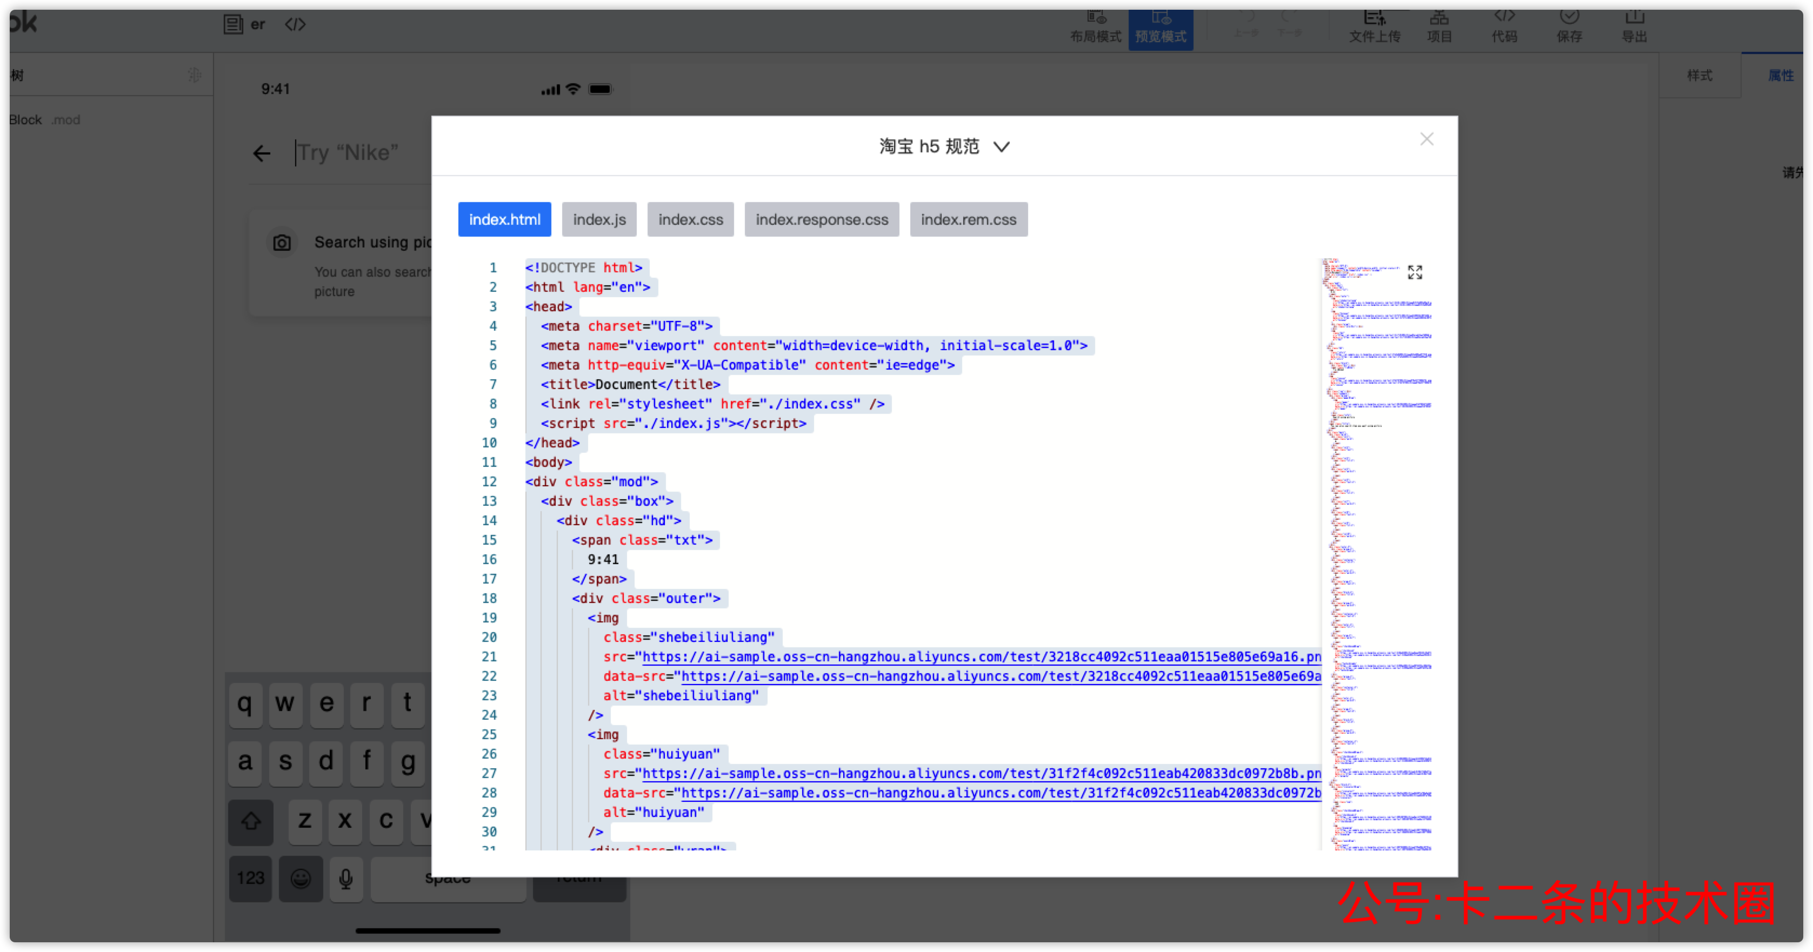Tap the microphone key on the preview keyboard
This screenshot has height=952, width=1813.
(345, 878)
